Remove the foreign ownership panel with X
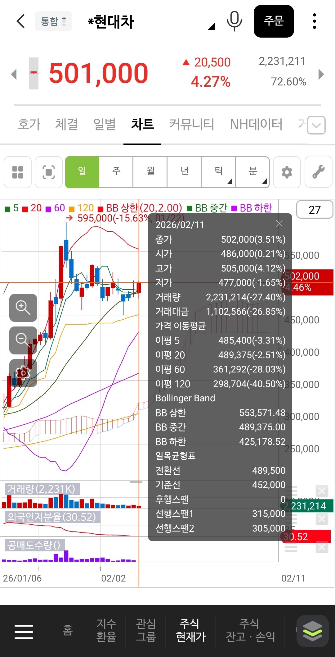 pos(322,519)
